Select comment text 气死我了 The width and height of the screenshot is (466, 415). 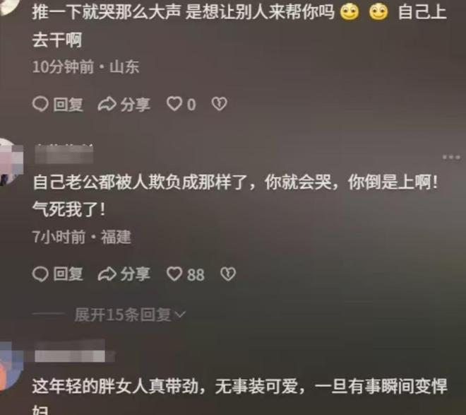[69, 209]
